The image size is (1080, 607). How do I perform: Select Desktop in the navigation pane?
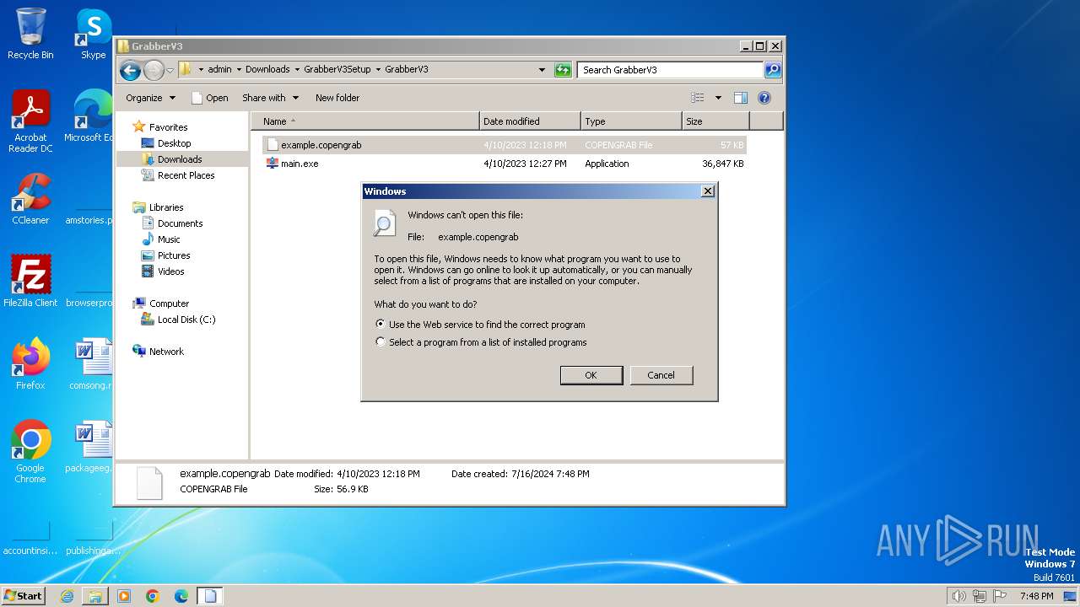pos(174,143)
